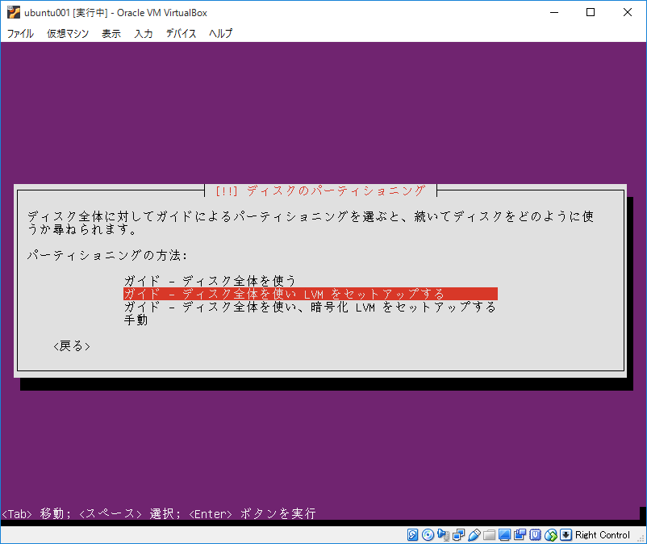This screenshot has height=544, width=647.
Task: Click the keyboard capture status icon
Action: click(566, 534)
